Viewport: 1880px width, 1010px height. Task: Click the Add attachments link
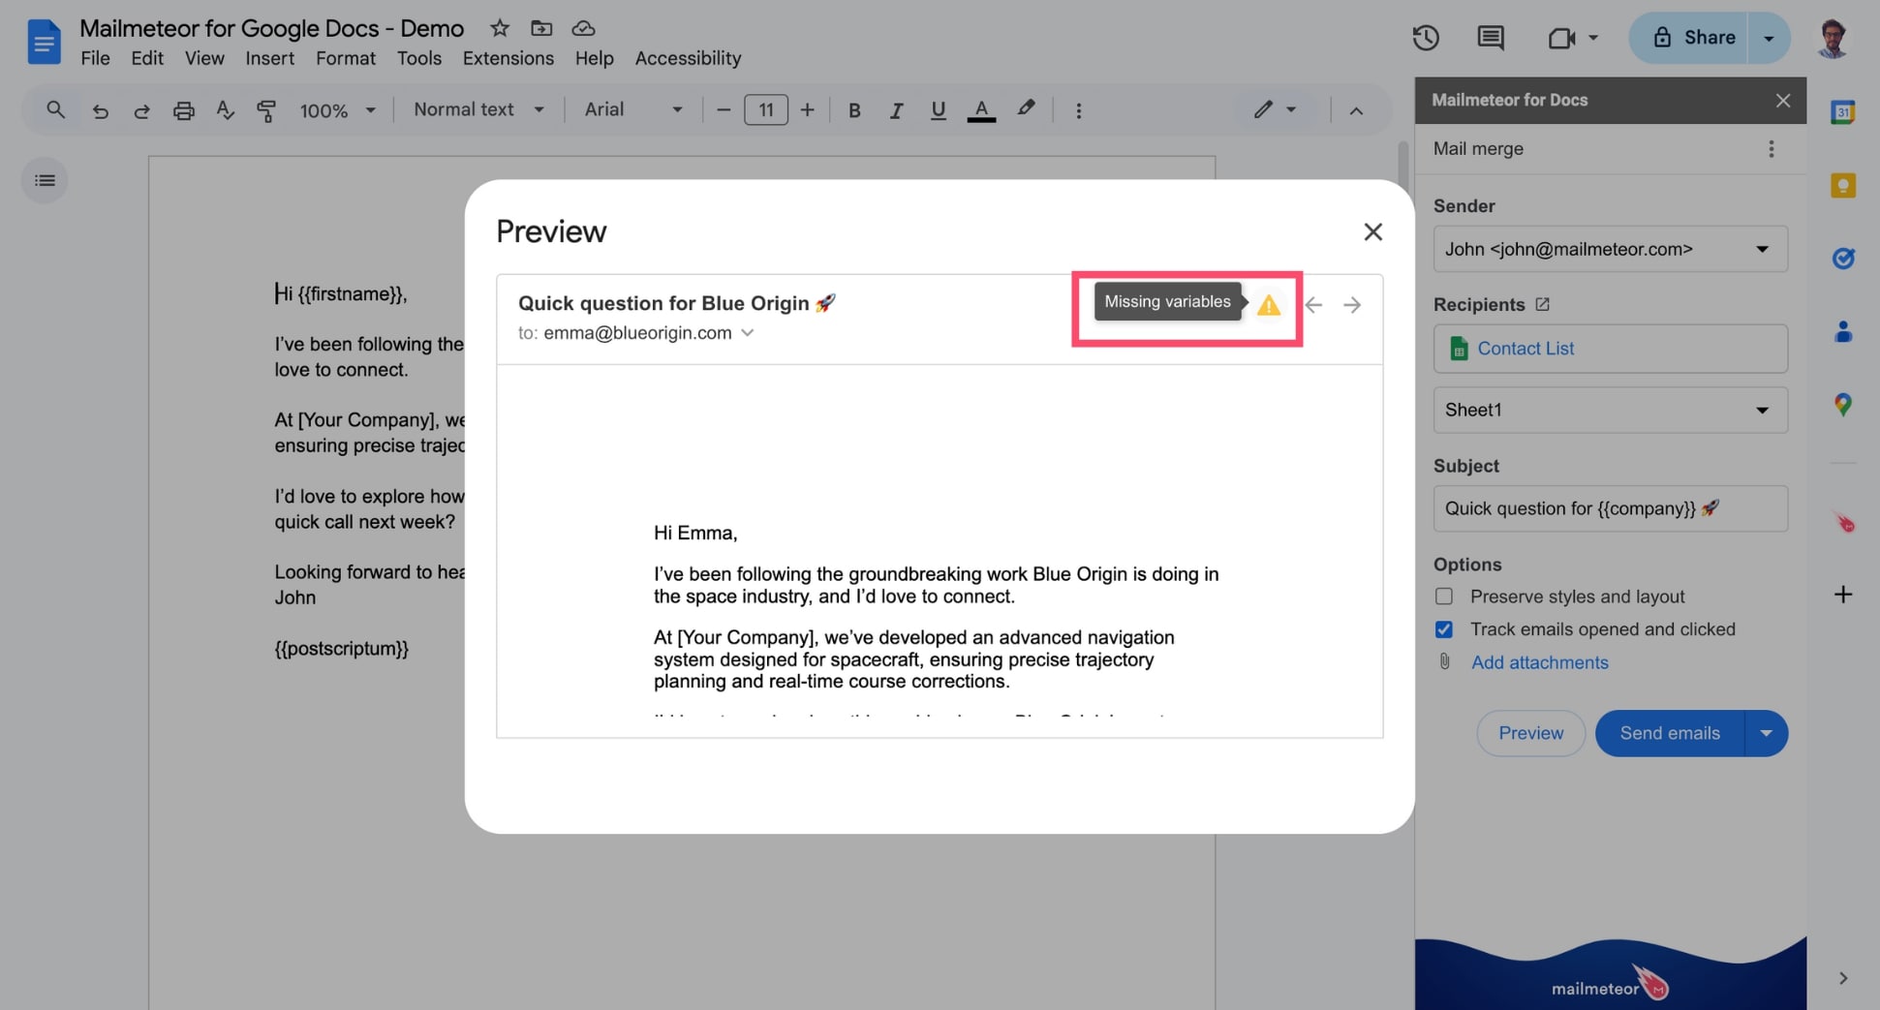(1539, 662)
